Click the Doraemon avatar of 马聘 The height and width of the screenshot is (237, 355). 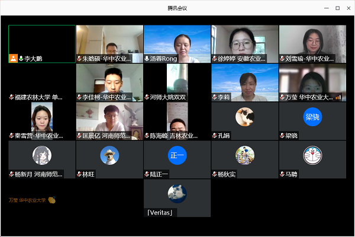pos(312,155)
